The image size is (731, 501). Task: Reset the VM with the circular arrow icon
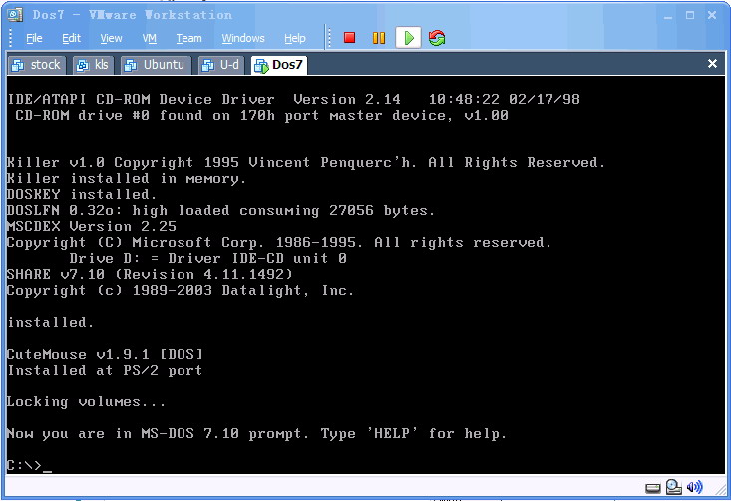(x=437, y=38)
